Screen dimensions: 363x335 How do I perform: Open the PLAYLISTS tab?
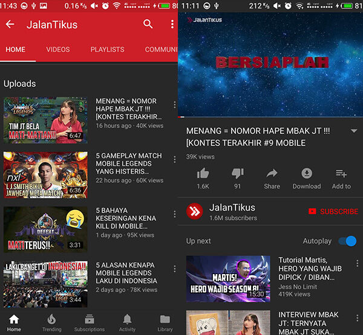click(x=107, y=49)
